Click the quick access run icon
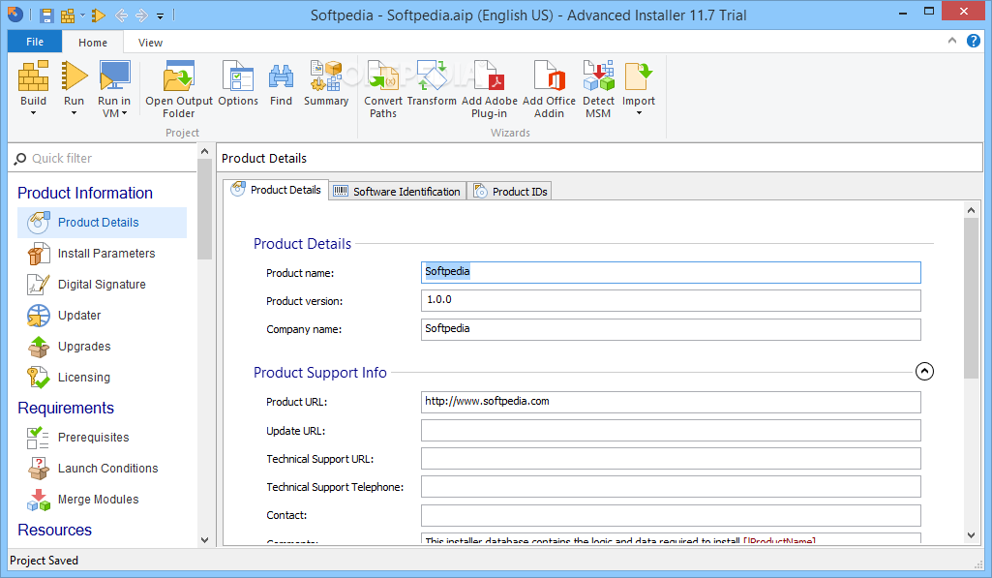Image resolution: width=992 pixels, height=578 pixels. pos(98,15)
